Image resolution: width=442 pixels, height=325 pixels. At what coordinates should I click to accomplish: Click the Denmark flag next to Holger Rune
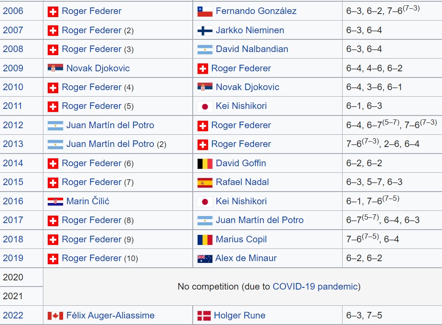tap(204, 316)
